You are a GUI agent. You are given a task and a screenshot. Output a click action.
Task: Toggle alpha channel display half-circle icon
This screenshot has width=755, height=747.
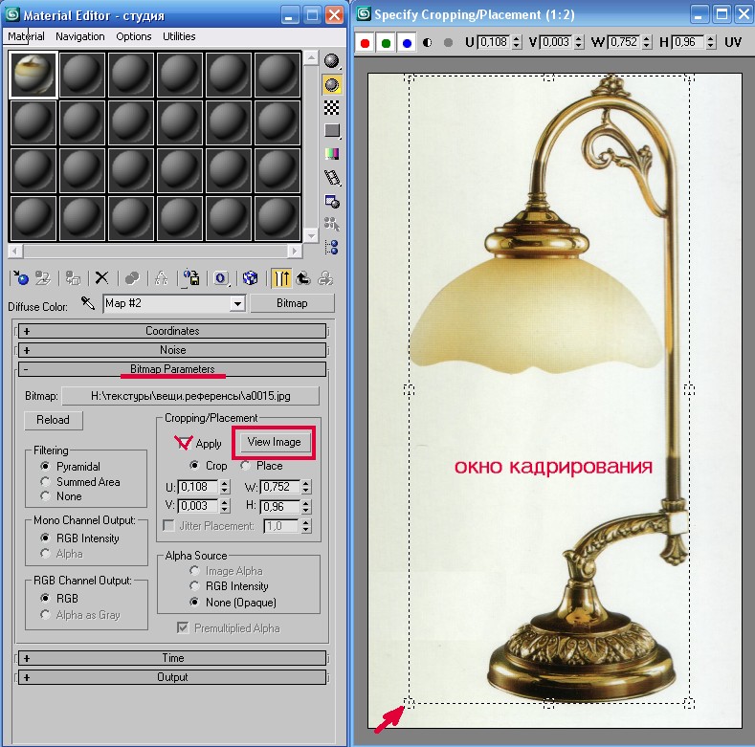coord(427,43)
